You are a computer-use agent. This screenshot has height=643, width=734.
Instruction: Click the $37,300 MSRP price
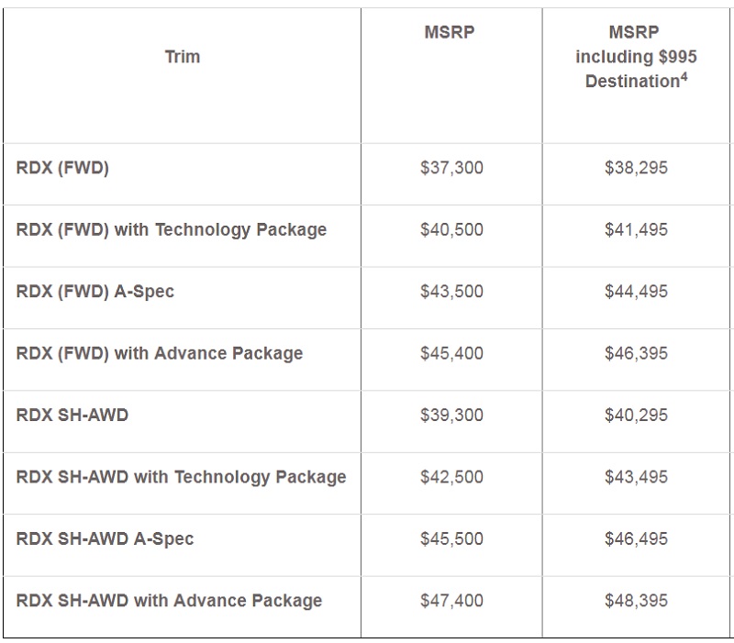(451, 168)
